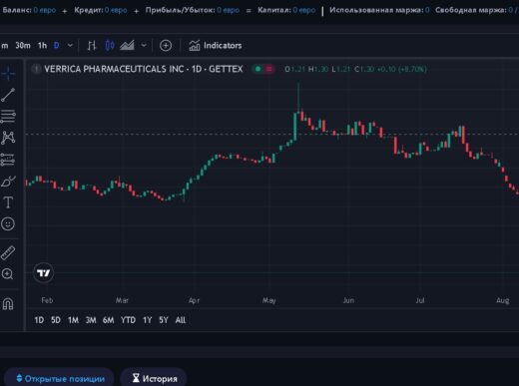Switch chart to bars style
Viewport: 519px width, 386px height.
pos(92,46)
